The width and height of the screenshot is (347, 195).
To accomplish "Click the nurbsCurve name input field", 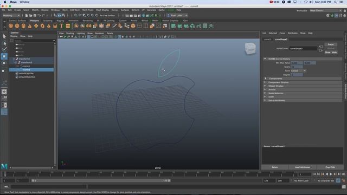I will (x=303, y=48).
